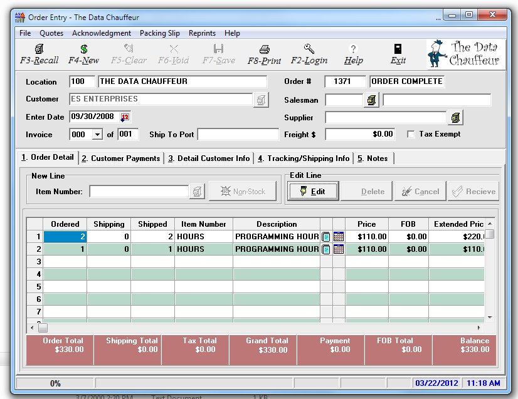
Task: Select row 2 Item Number HOURS cell
Action: [x=204, y=249]
